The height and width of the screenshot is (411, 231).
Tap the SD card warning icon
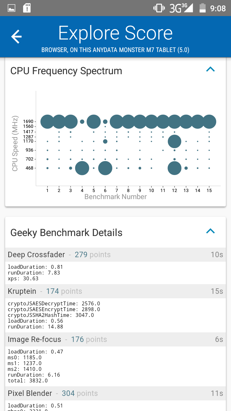coord(27,8)
